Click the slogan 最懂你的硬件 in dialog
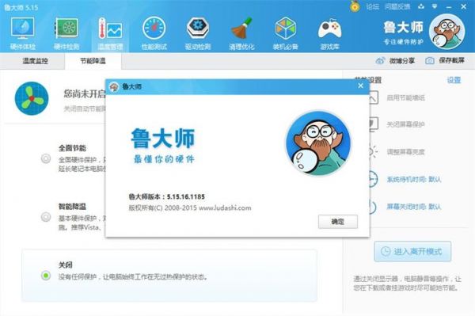The height and width of the screenshot is (316, 475). (x=164, y=159)
